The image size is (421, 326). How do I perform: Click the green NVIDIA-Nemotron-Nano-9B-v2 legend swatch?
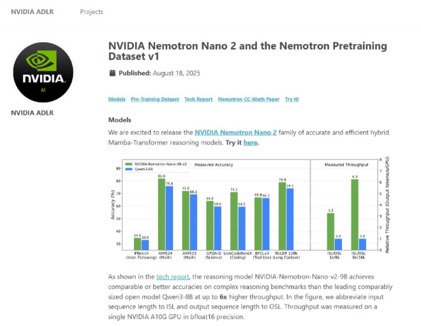pos(129,164)
